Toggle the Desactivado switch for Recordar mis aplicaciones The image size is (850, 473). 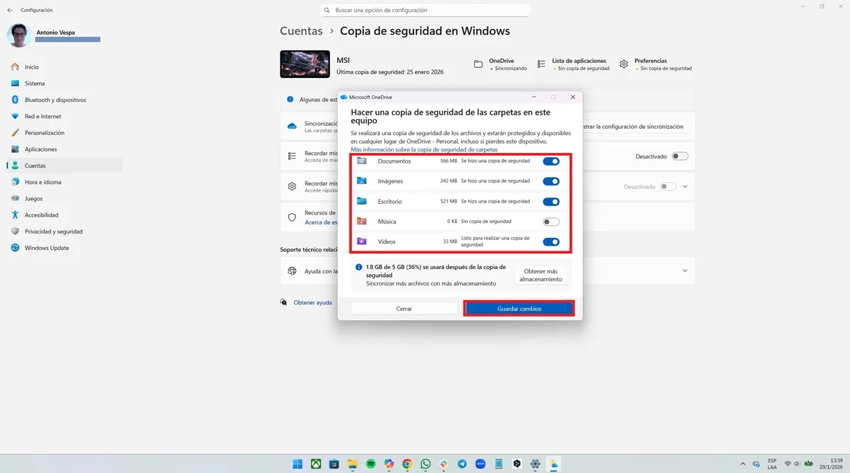(680, 156)
